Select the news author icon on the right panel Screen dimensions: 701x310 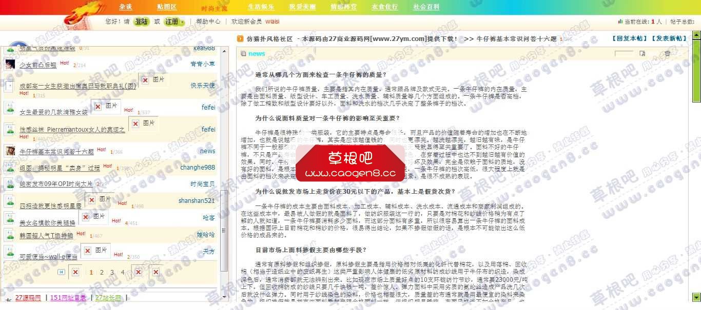tap(242, 53)
